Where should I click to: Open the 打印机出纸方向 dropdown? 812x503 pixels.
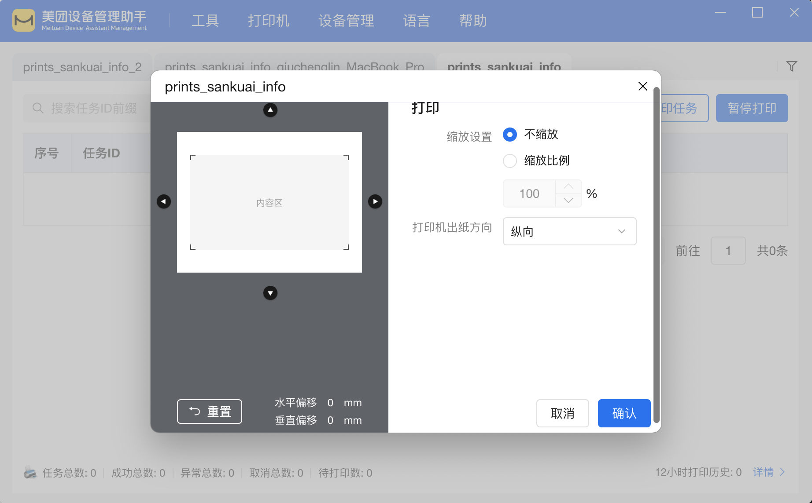pos(569,231)
